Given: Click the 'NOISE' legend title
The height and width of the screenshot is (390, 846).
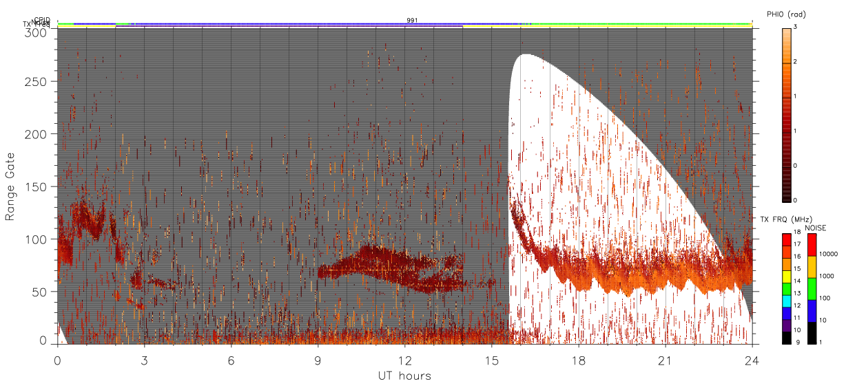Looking at the screenshot, I should (816, 228).
